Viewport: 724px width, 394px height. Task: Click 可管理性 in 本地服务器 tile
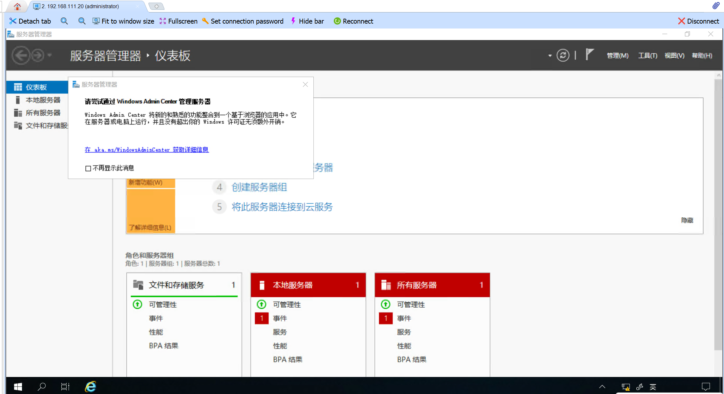pos(287,305)
